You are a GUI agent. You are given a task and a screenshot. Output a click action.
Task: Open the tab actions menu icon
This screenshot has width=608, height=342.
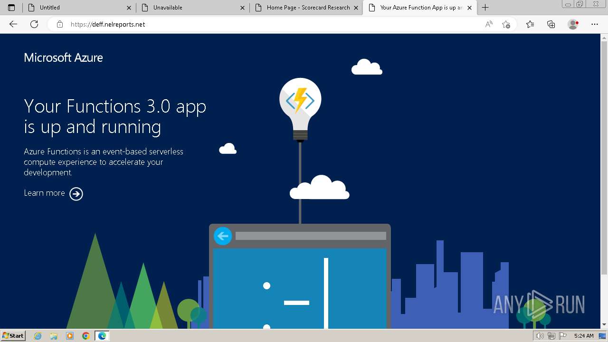coord(11,8)
